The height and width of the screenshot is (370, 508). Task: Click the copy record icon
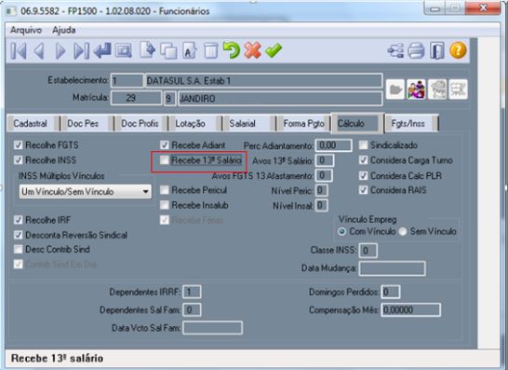coord(168,51)
